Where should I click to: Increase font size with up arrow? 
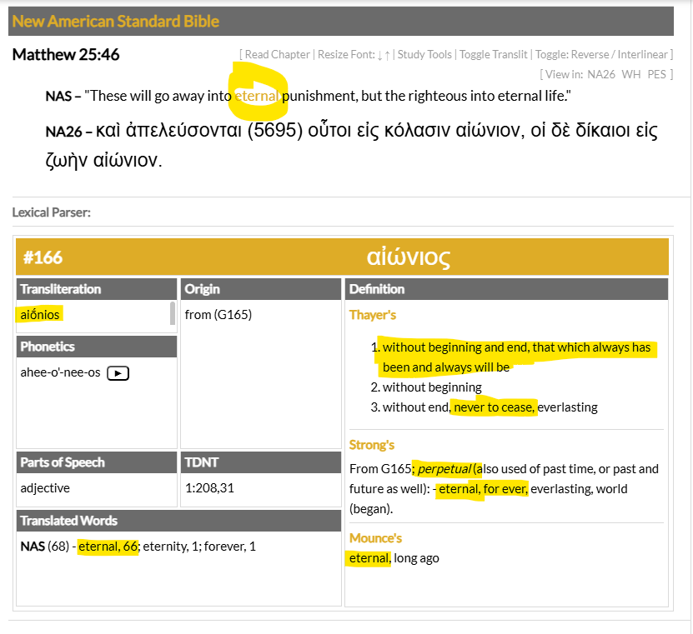(387, 55)
